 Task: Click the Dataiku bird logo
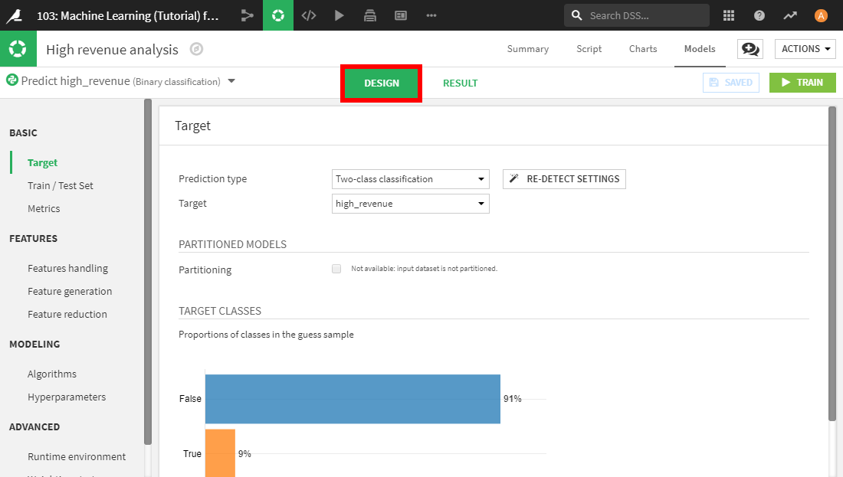[x=14, y=15]
